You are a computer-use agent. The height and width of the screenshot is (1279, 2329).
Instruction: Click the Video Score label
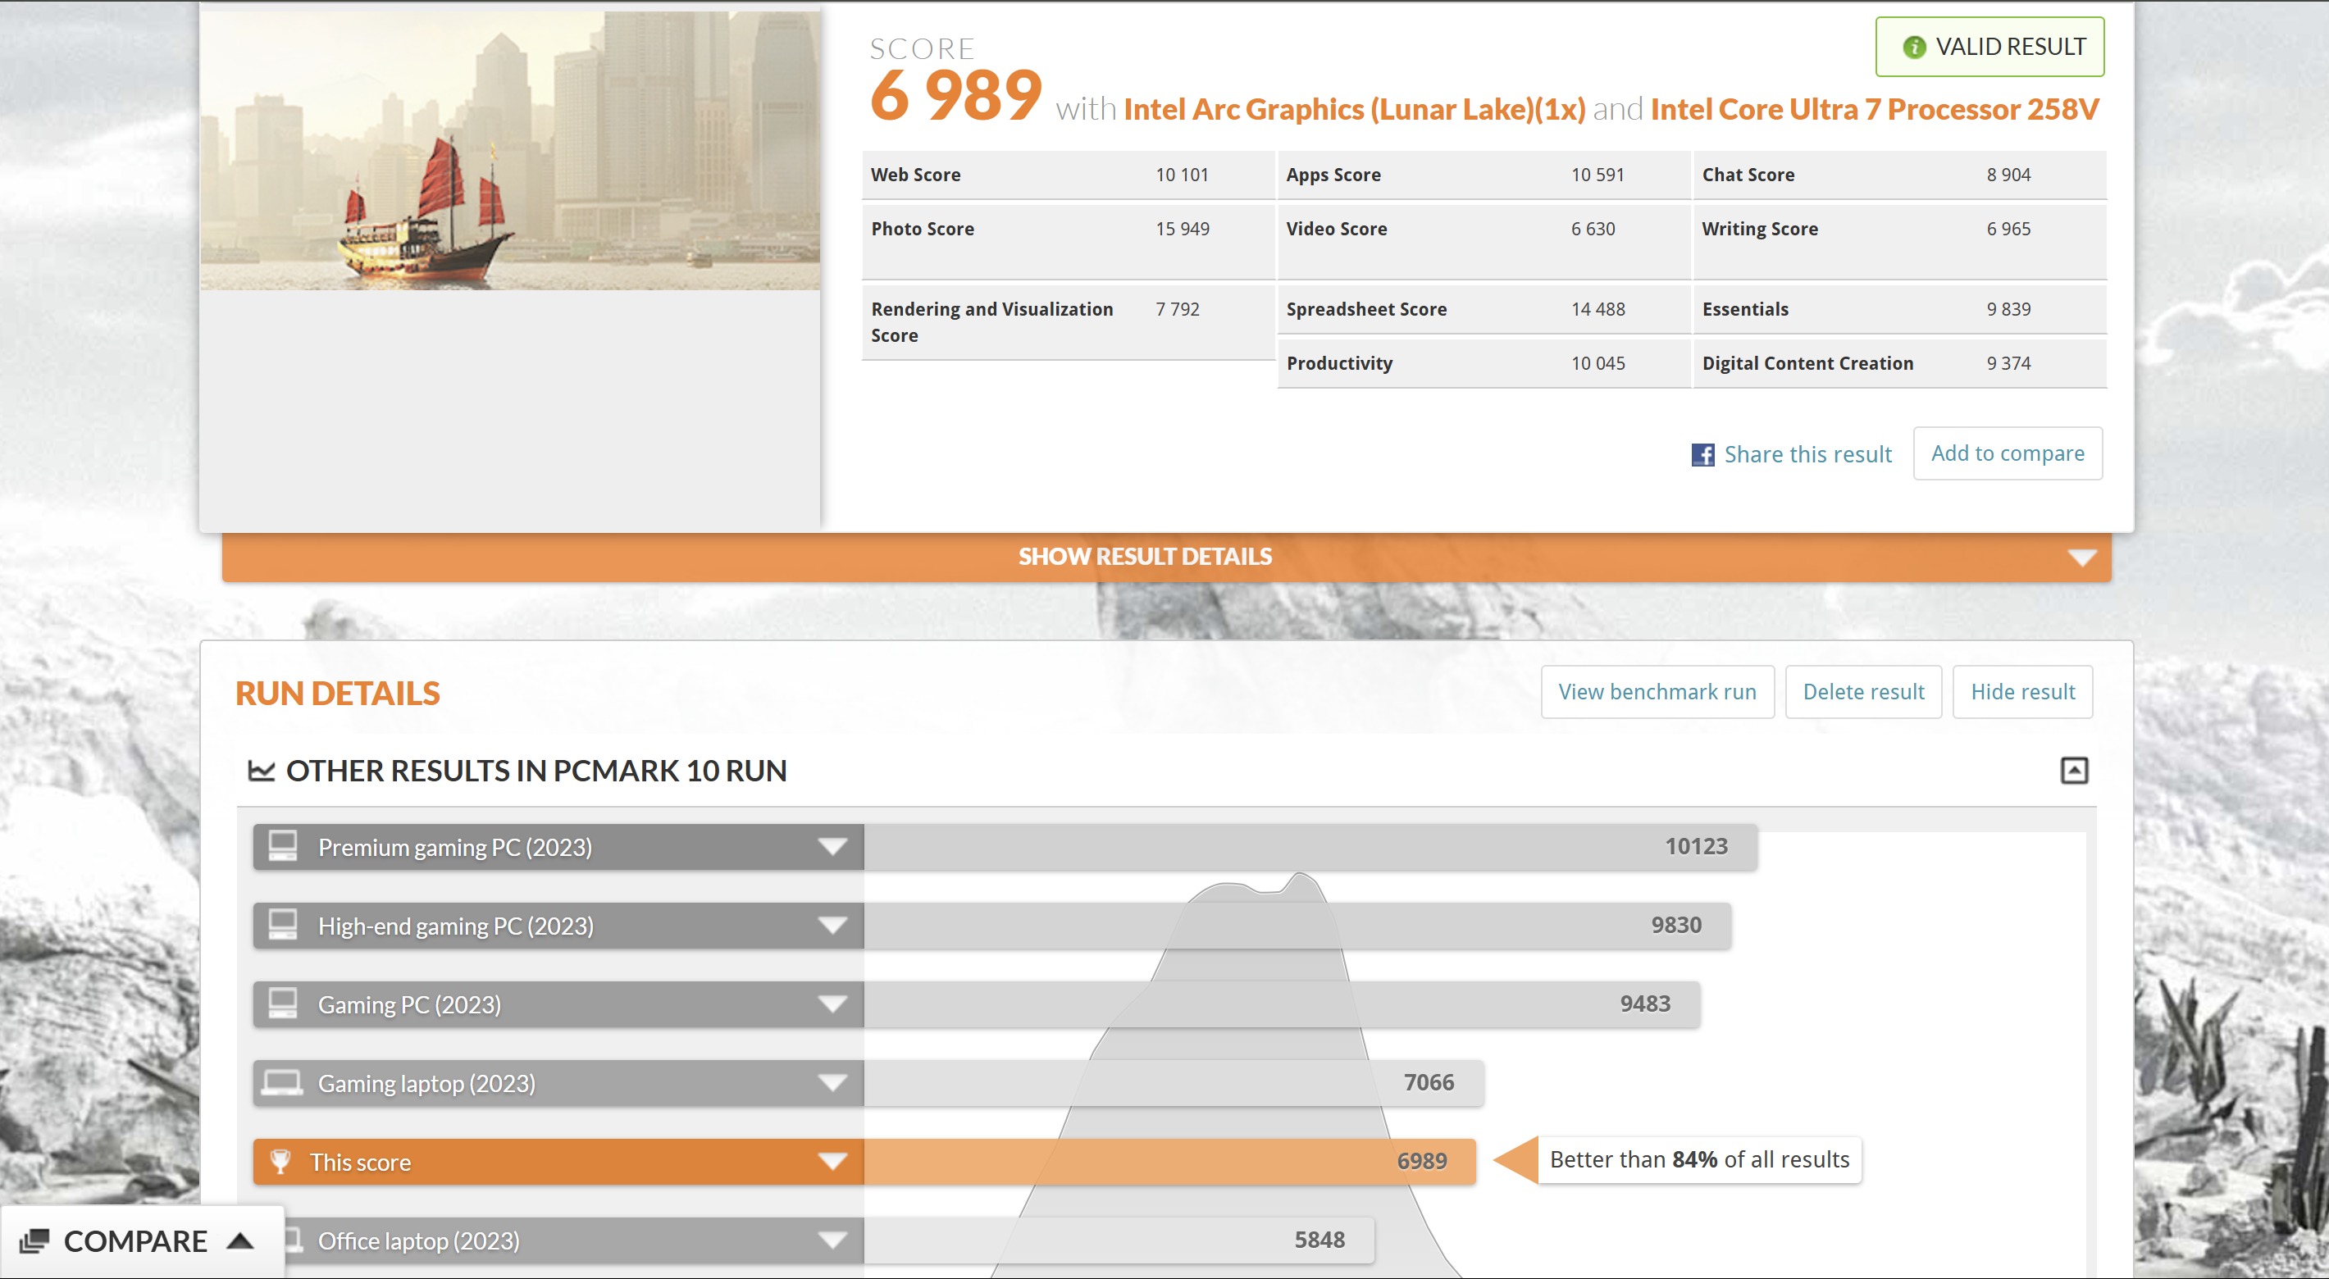pyautogui.click(x=1336, y=230)
